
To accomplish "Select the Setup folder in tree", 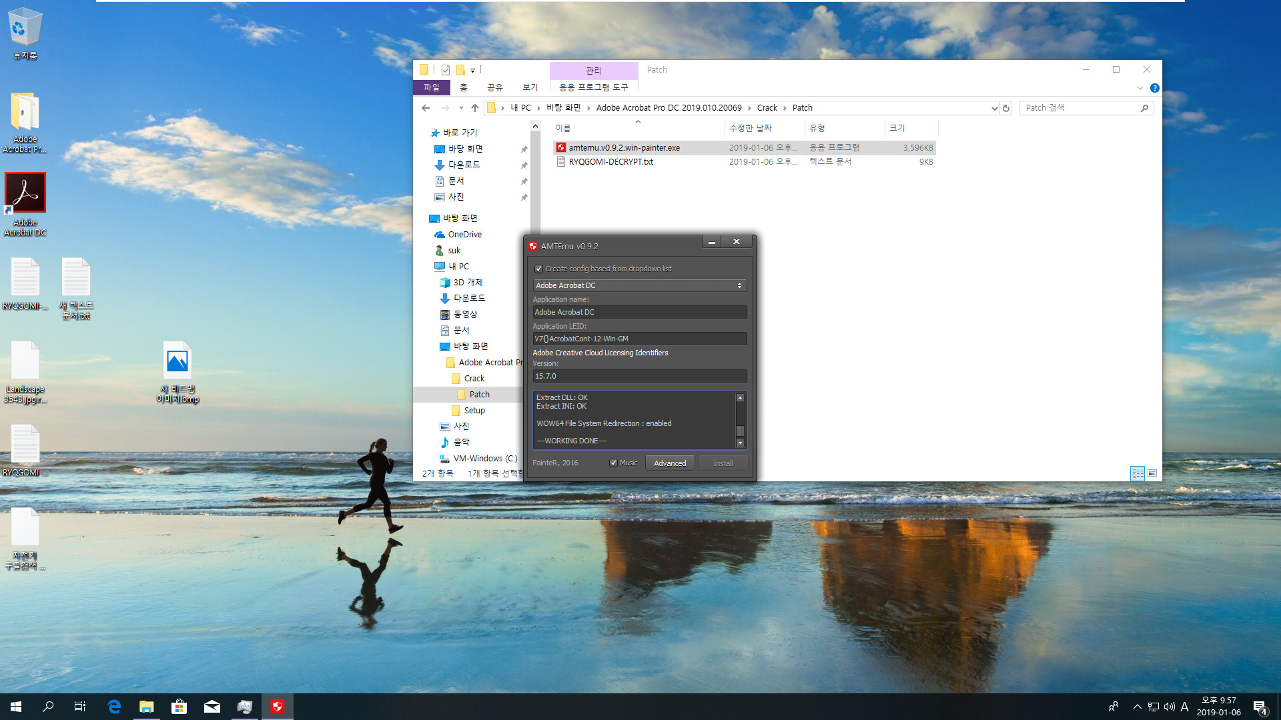I will (474, 411).
